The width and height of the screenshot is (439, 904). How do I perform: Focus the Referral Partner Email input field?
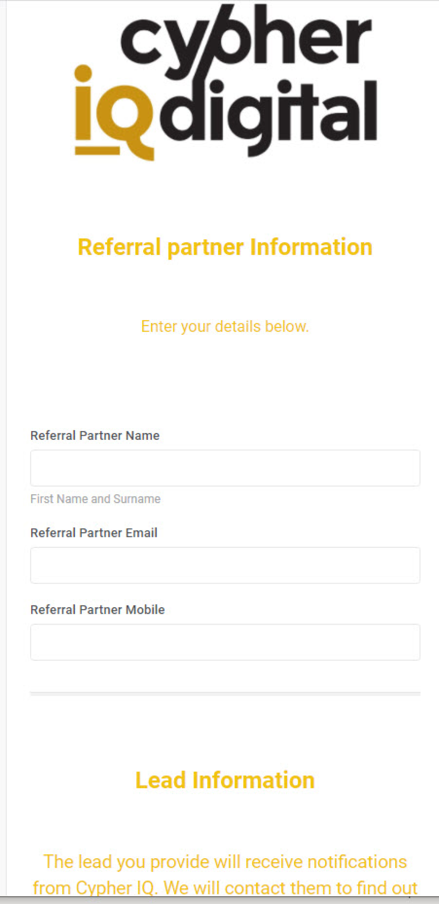225,565
